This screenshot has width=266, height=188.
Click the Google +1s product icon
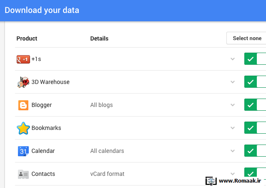tap(23, 59)
